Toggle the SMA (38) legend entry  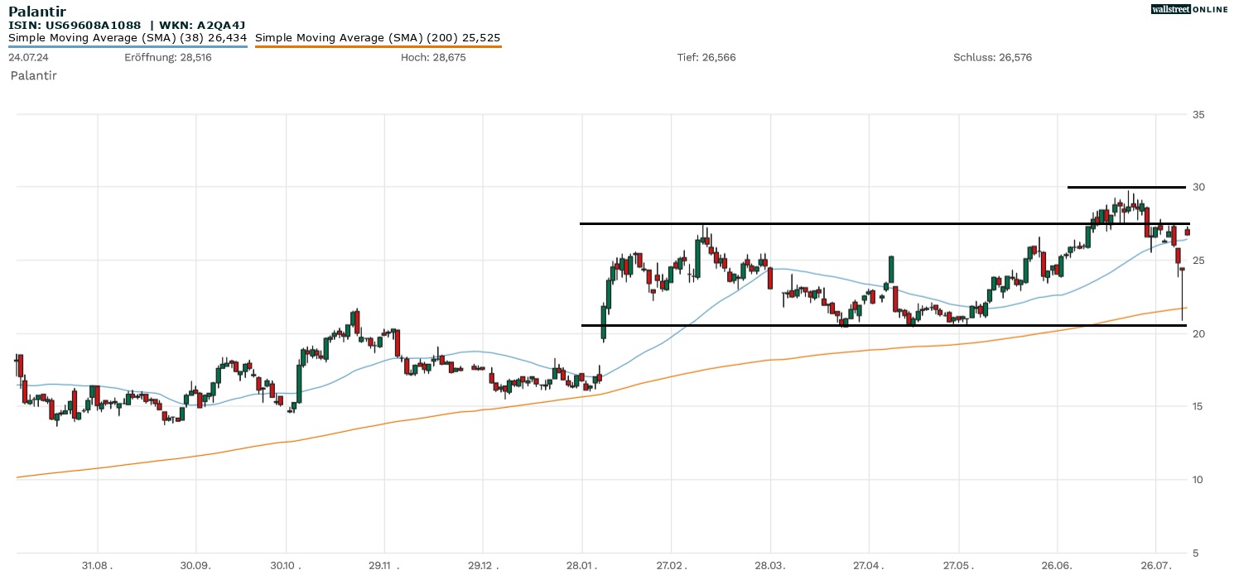coord(128,38)
